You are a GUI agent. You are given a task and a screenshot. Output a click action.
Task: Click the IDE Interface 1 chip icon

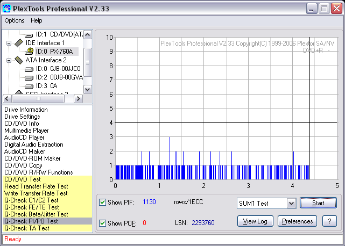click(x=19, y=43)
